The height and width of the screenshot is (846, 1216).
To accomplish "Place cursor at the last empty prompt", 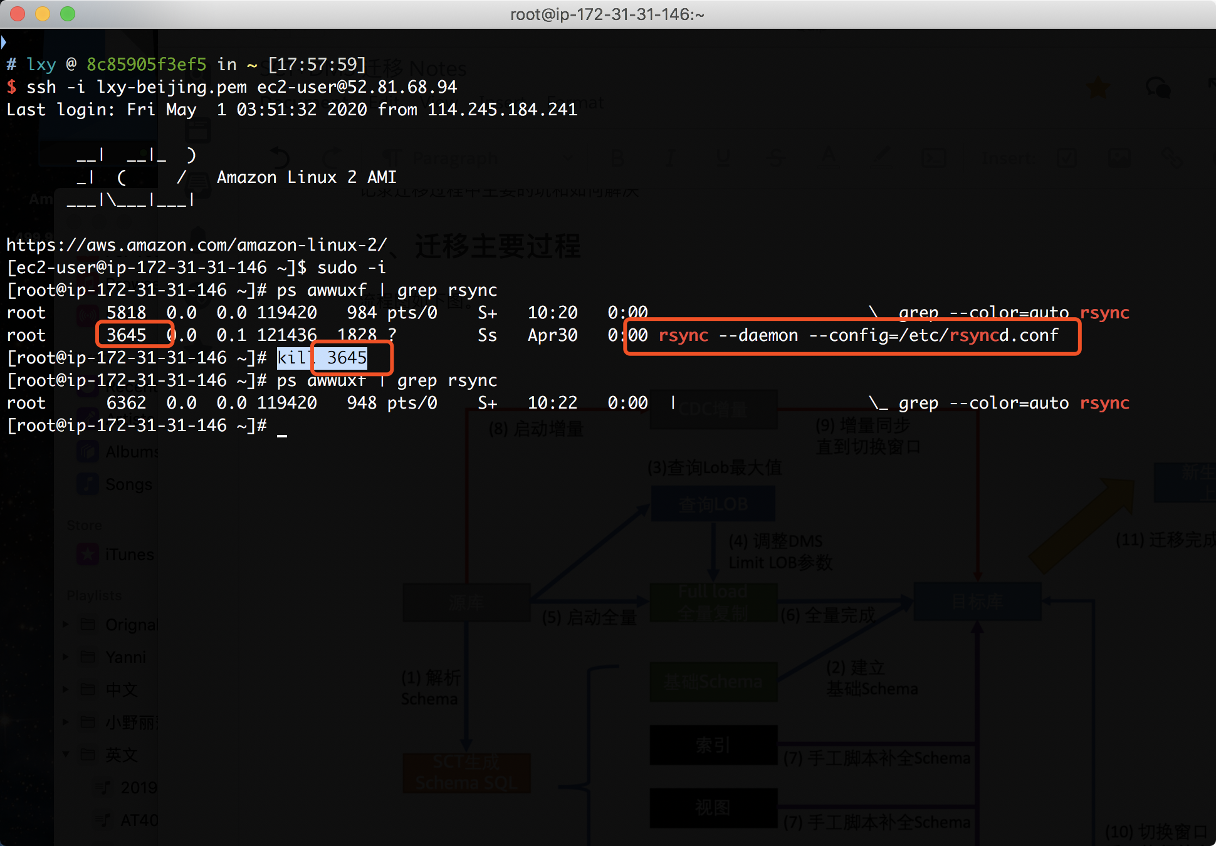I will click(282, 426).
